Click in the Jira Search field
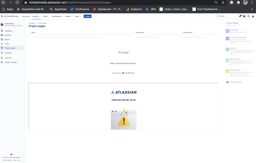Screen dimensions: 256x163 coord(227,16)
